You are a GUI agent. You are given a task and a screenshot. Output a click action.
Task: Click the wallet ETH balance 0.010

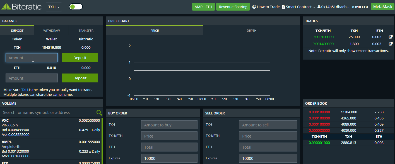click(52, 68)
